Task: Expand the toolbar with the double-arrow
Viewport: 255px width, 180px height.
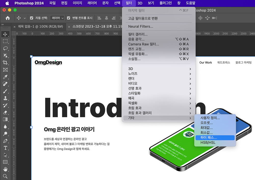Action: [x=3, y=25]
